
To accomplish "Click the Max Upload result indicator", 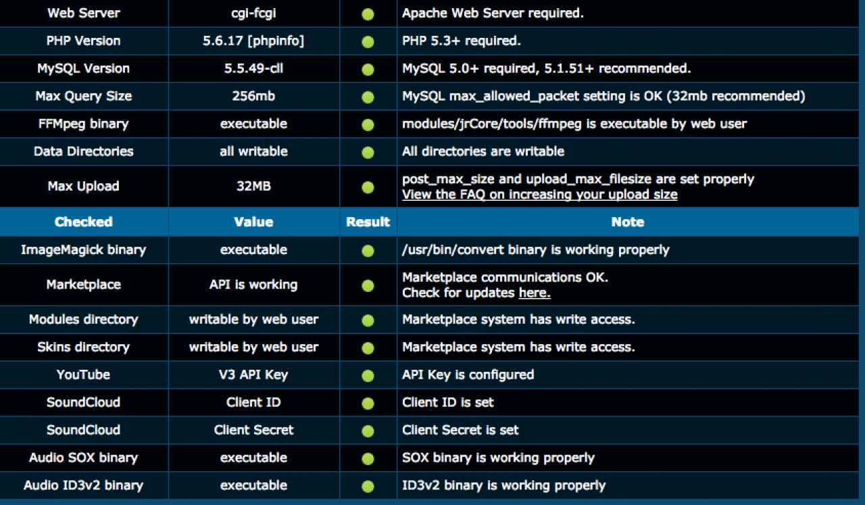I will click(x=368, y=187).
